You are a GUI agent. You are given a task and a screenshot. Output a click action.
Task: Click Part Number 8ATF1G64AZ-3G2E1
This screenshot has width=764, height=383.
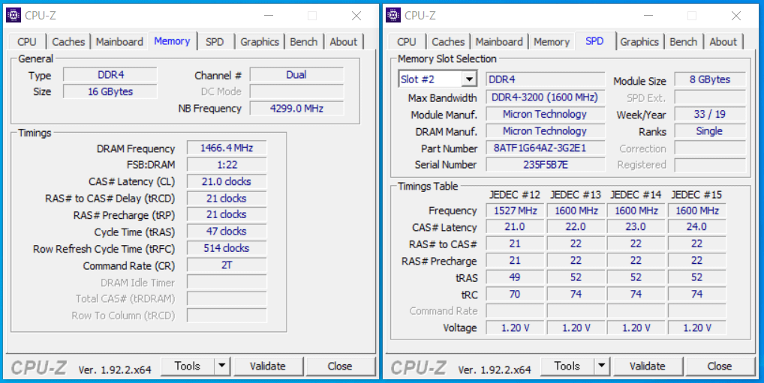pyautogui.click(x=545, y=148)
